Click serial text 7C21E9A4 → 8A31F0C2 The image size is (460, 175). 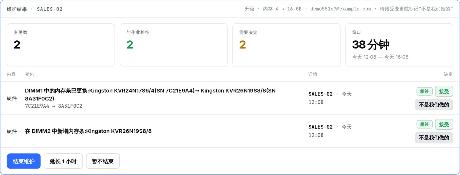(54, 106)
